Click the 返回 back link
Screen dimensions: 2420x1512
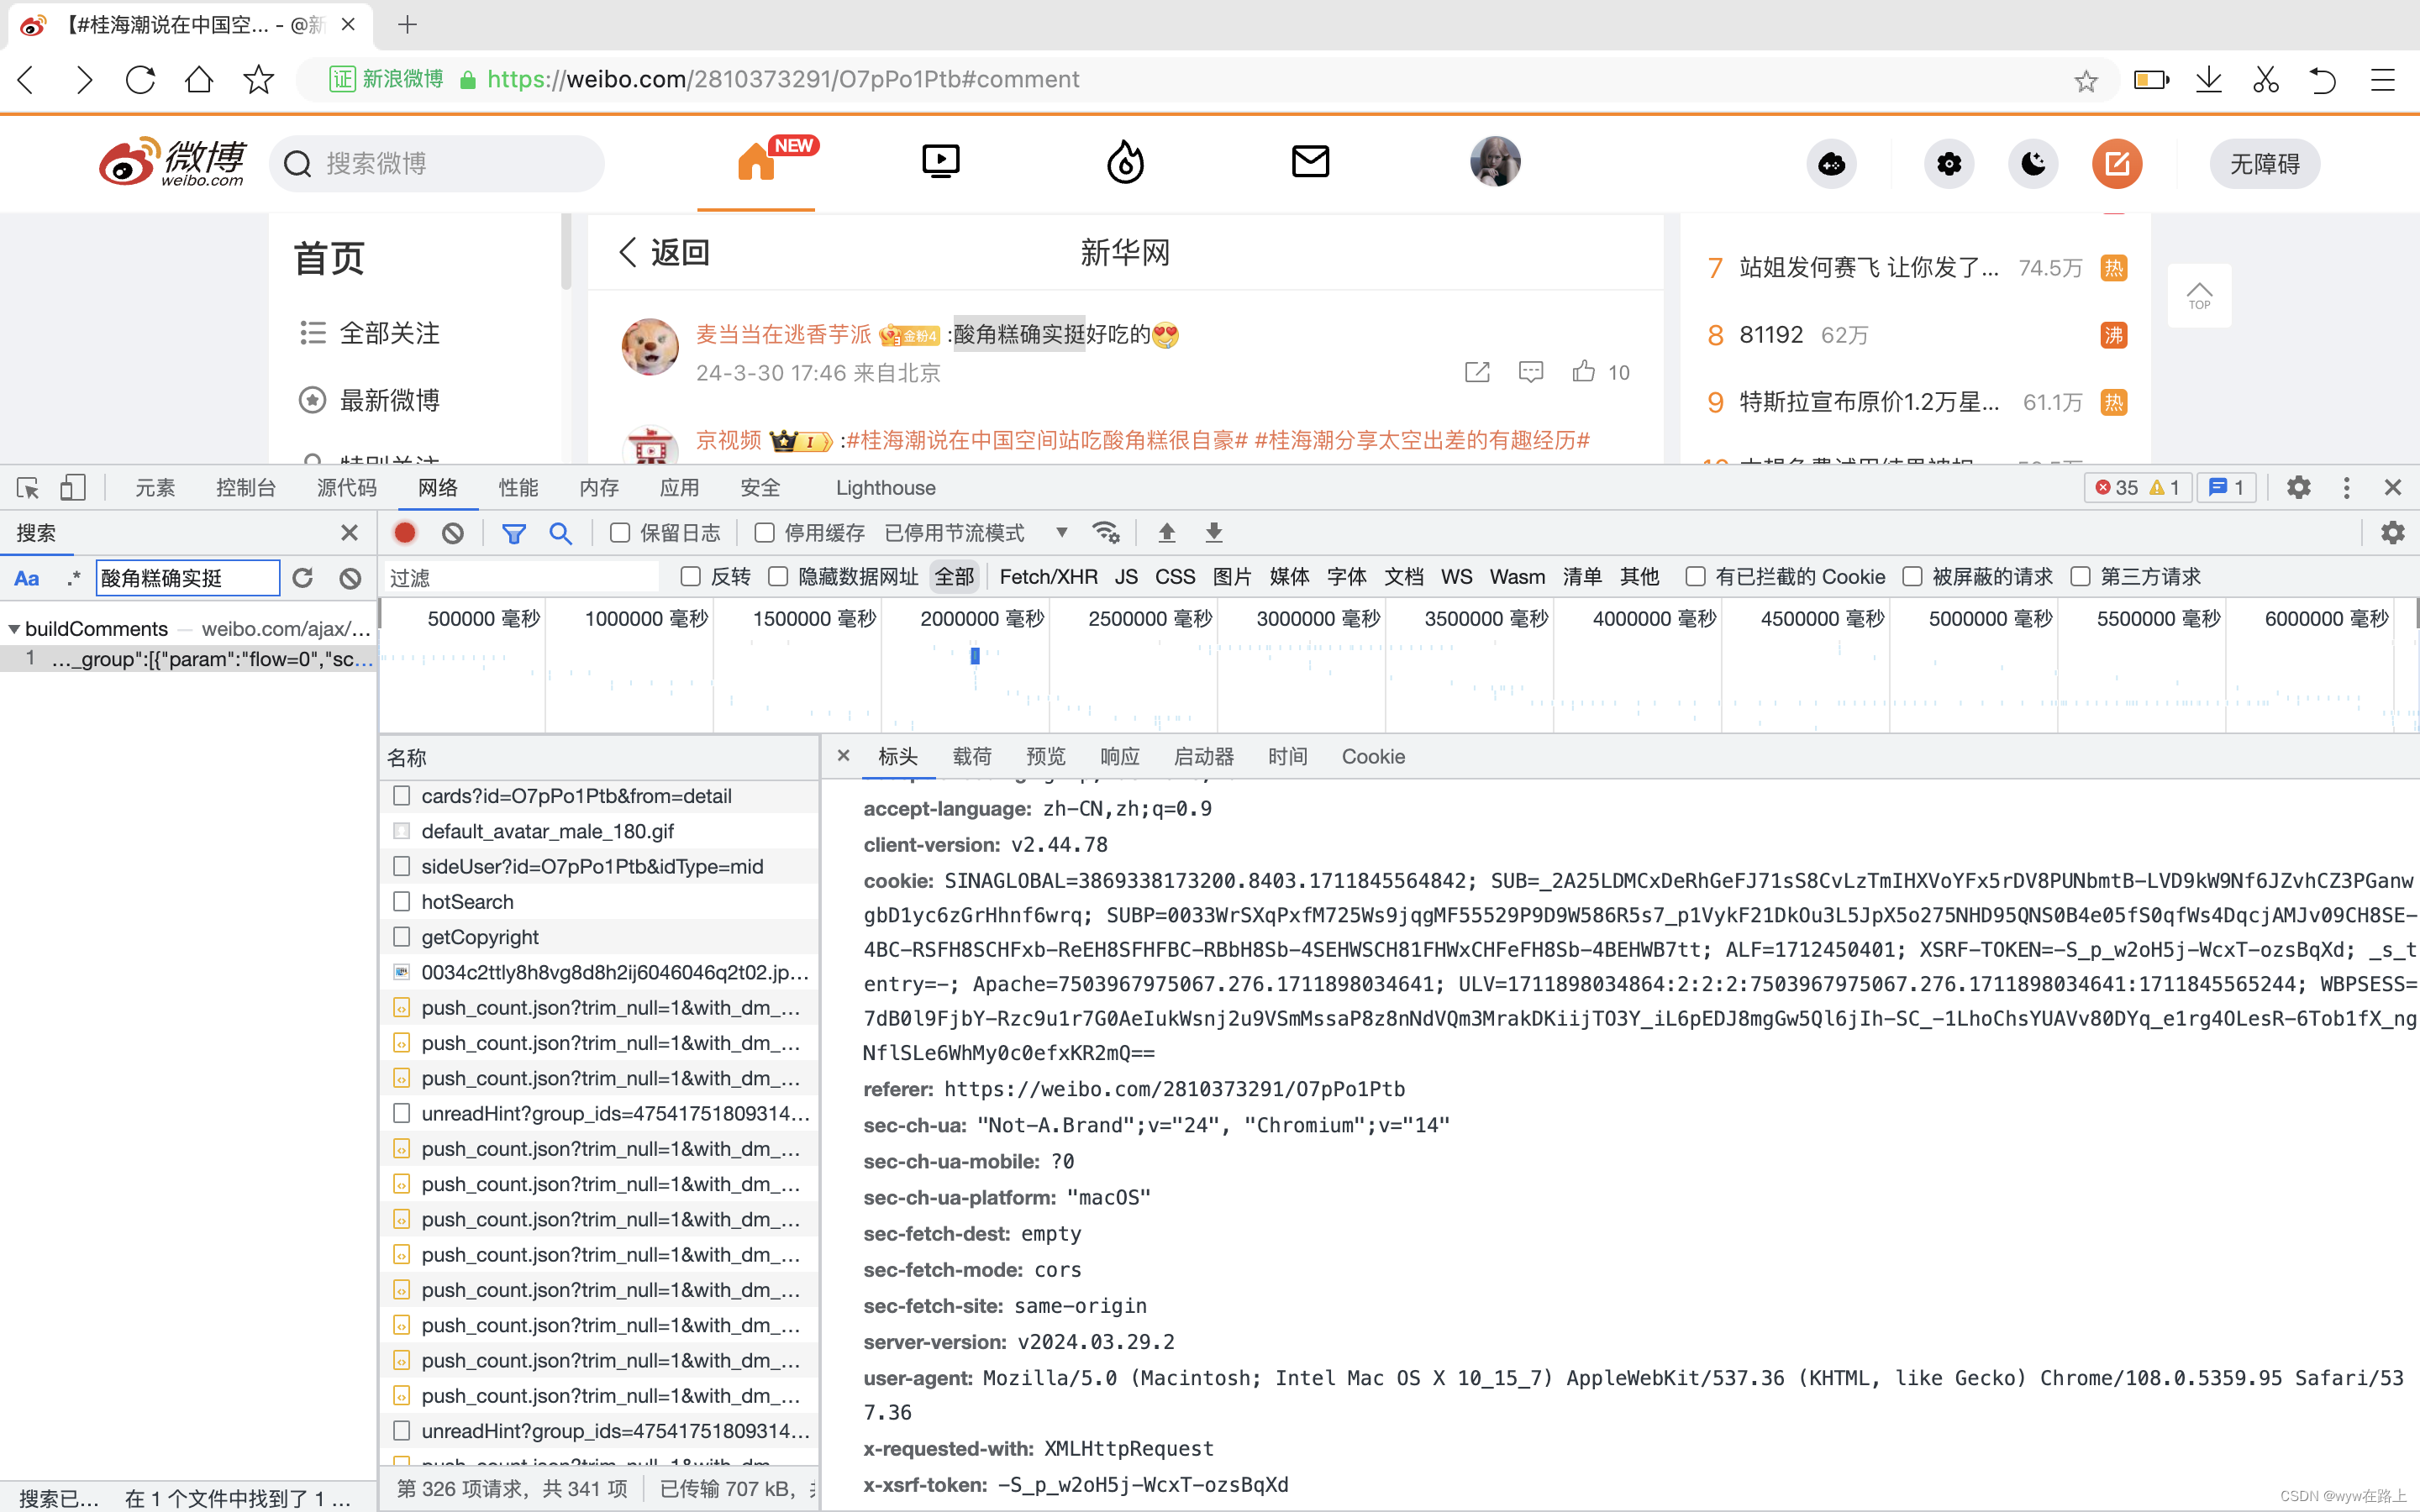pos(664,253)
